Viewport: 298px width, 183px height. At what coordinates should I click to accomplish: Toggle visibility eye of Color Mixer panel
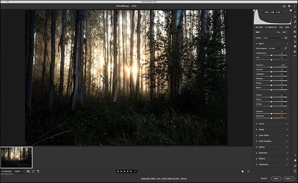pos(287,135)
